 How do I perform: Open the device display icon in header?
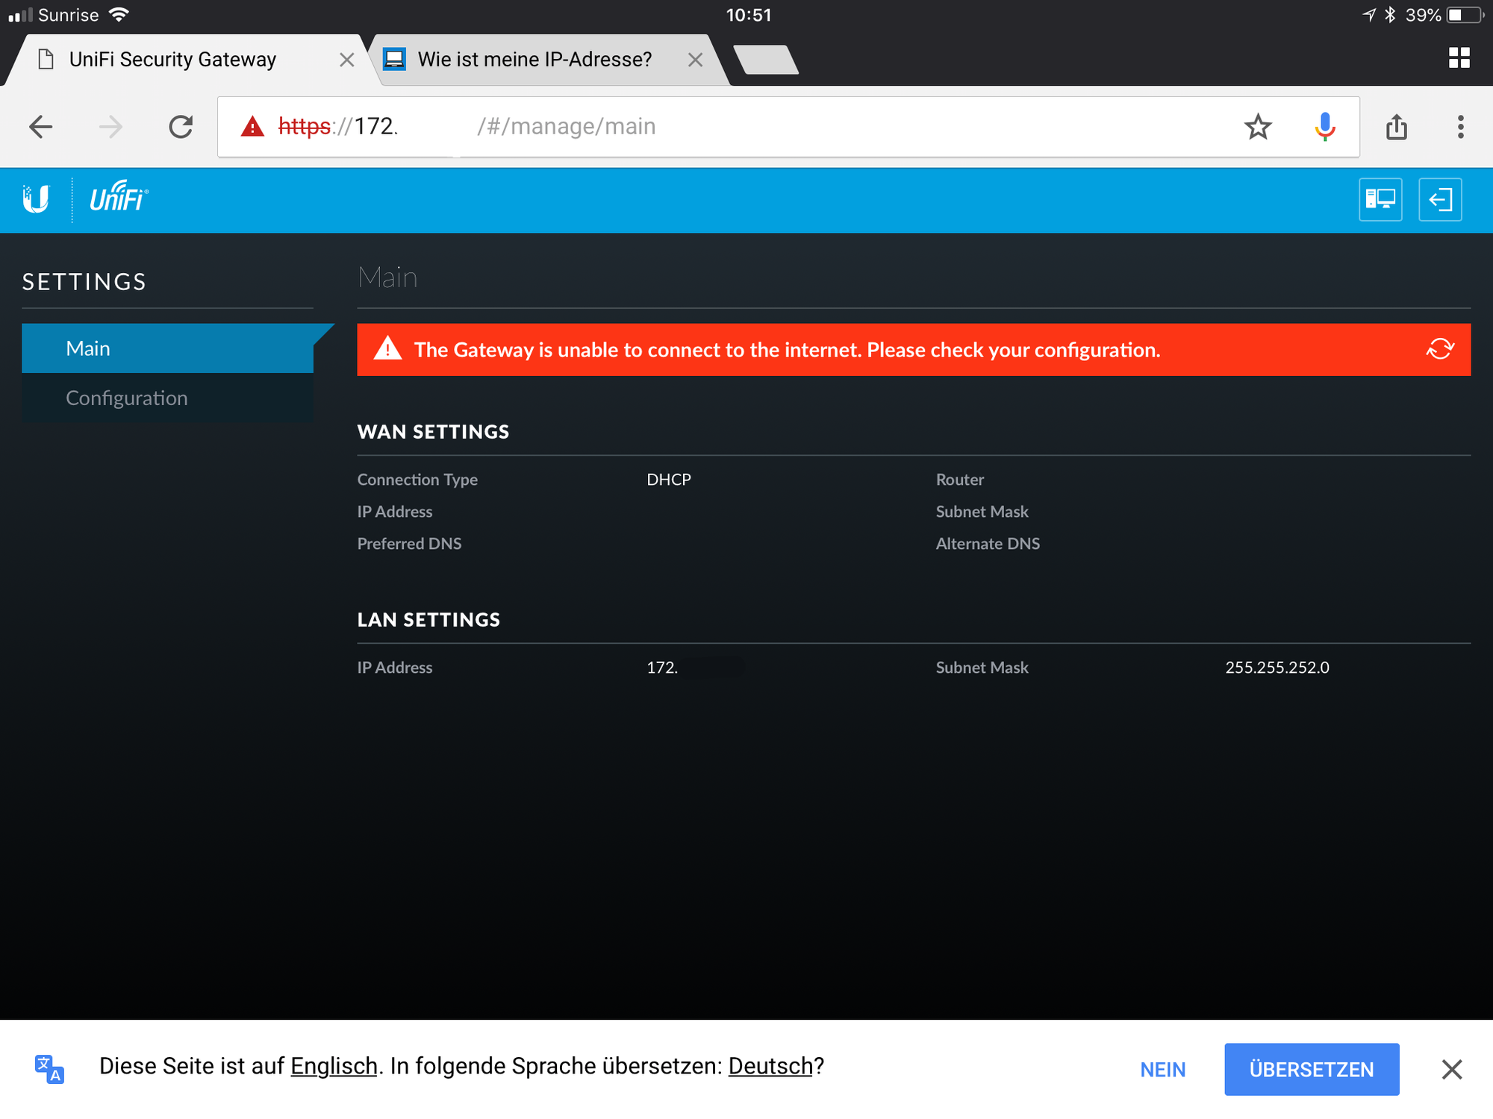[1380, 199]
